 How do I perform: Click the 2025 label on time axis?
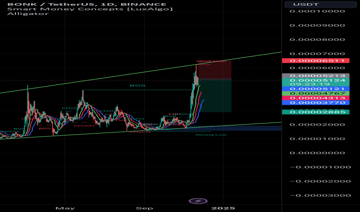coord(223,208)
